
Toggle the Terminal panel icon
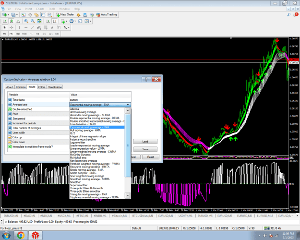tap(43, 15)
